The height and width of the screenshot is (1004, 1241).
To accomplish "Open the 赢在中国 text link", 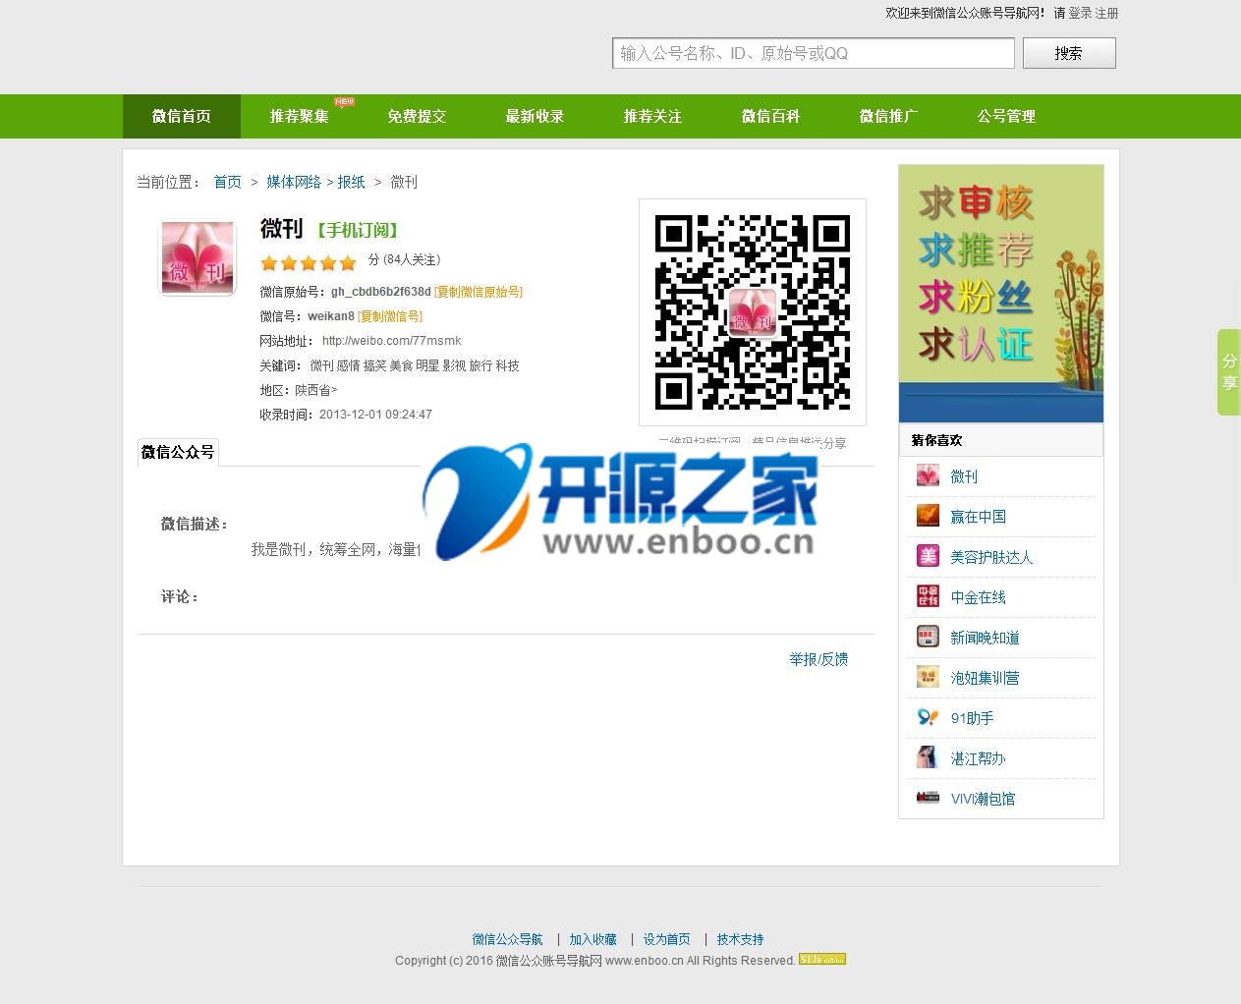I will [x=978, y=517].
